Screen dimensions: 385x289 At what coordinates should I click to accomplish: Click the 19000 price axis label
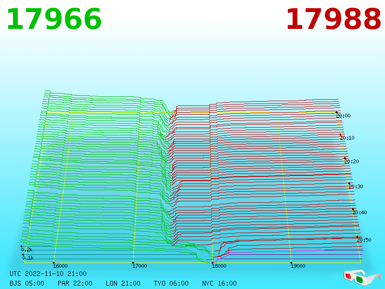pyautogui.click(x=298, y=266)
